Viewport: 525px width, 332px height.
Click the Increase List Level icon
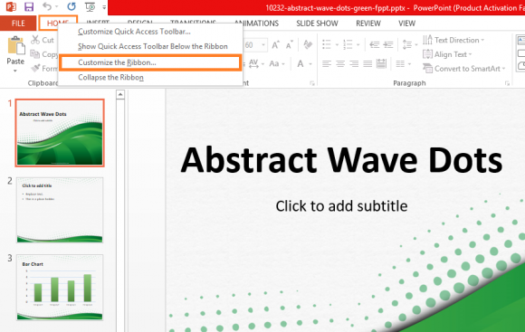[x=388, y=44]
